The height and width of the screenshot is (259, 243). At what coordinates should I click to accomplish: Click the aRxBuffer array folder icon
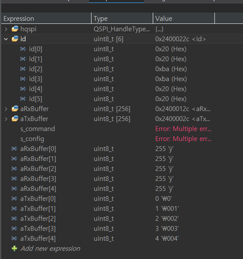point(15,109)
